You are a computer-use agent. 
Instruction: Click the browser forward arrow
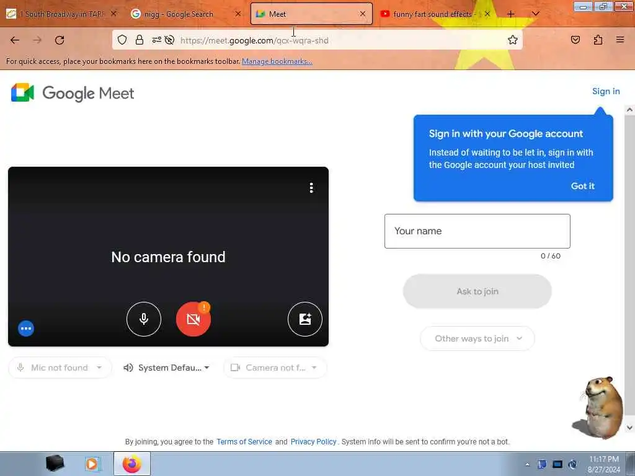(x=37, y=40)
